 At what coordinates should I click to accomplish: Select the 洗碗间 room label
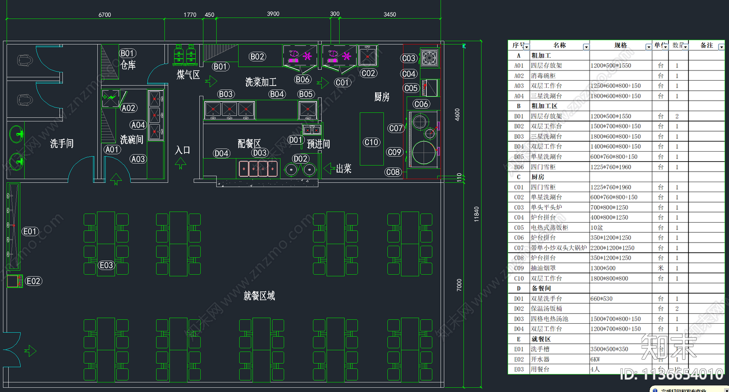pos(132,139)
